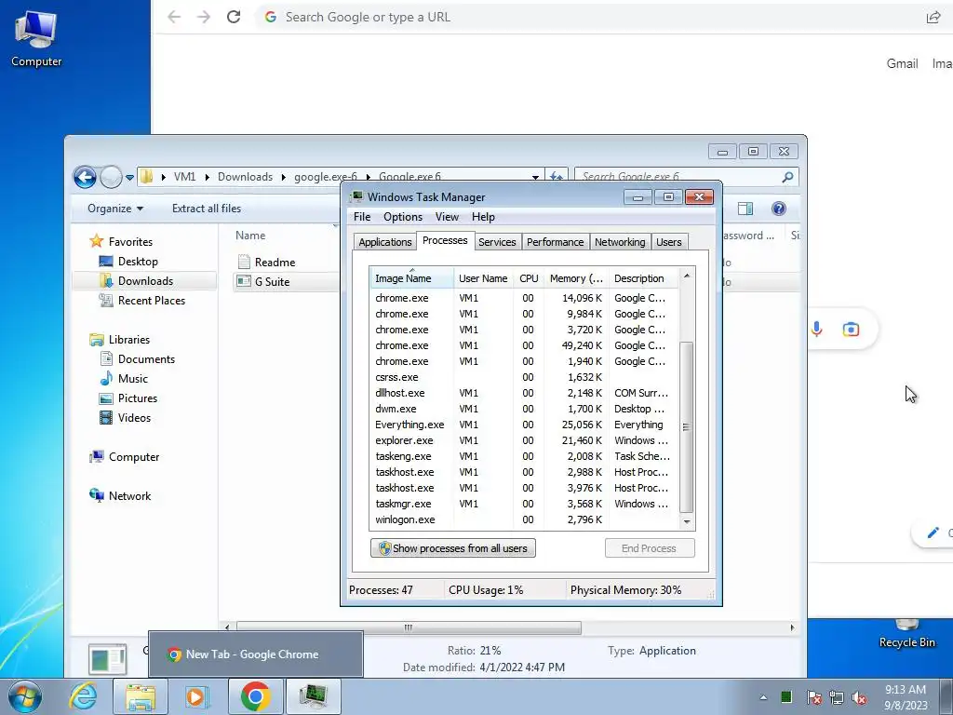Screen dimensions: 953x715
Task: Click the network tray icon
Action: click(837, 697)
